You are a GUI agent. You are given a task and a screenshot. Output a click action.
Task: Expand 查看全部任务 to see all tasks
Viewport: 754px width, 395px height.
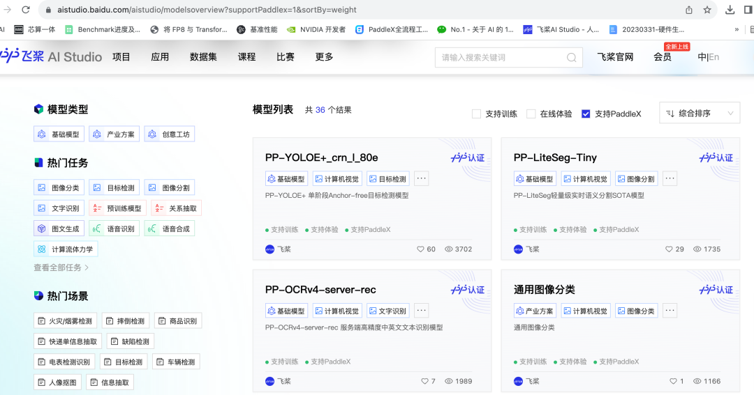[61, 268]
